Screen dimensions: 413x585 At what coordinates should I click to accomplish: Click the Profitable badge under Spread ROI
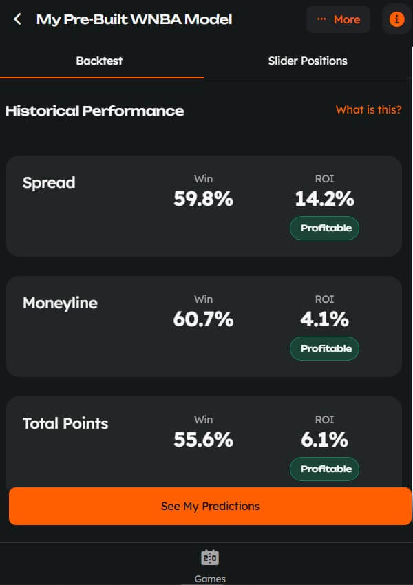(x=324, y=228)
